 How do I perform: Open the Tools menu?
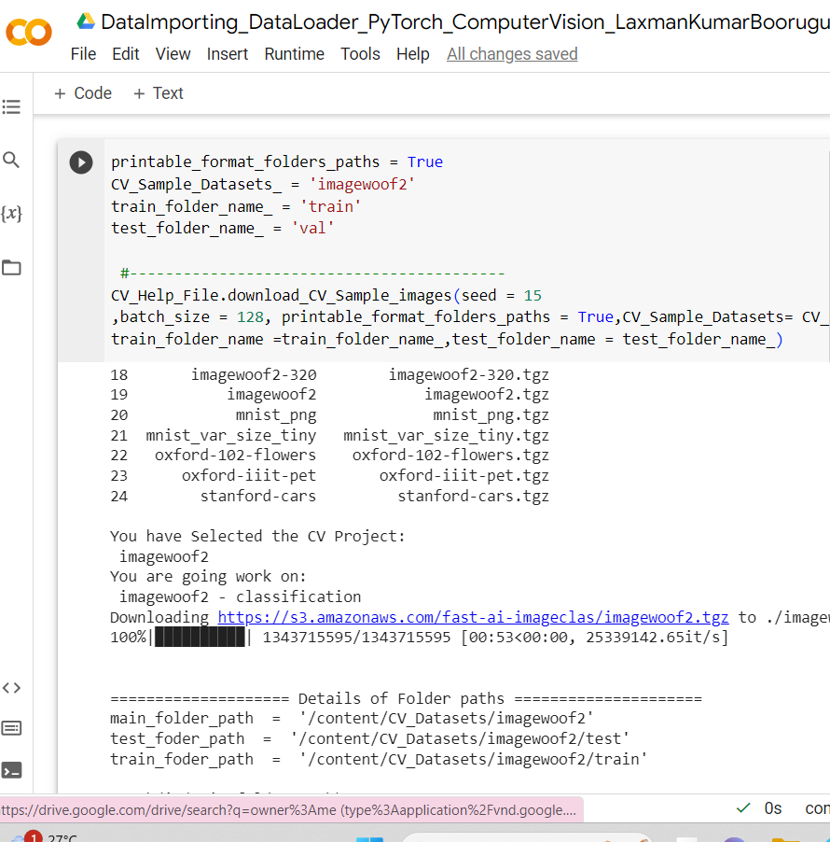tap(360, 54)
